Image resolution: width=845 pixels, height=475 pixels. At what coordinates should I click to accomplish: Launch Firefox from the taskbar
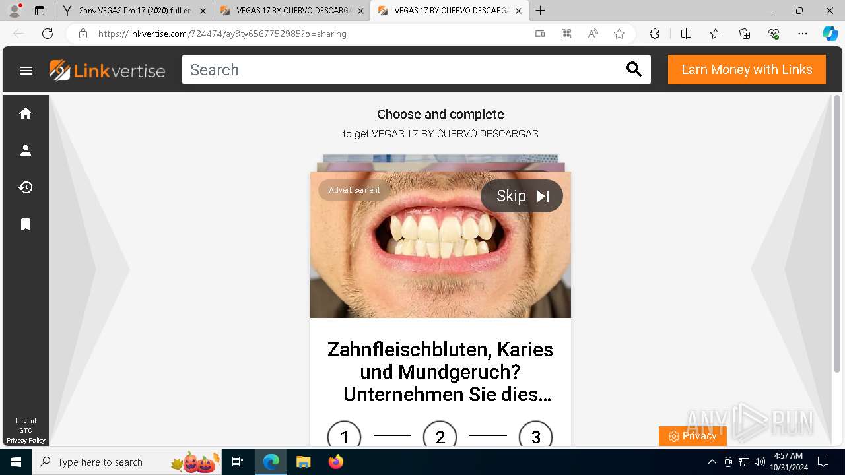(x=336, y=462)
